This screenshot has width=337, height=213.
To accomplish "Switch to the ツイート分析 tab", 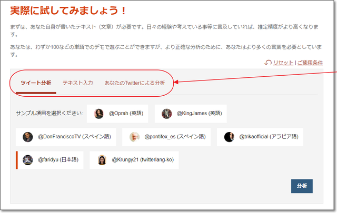I will (36, 83).
